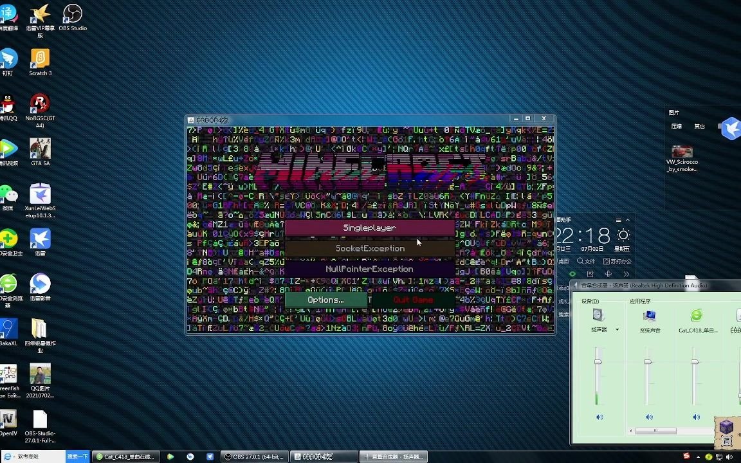Open the 360安全浏览器 desktop icon

[8, 290]
